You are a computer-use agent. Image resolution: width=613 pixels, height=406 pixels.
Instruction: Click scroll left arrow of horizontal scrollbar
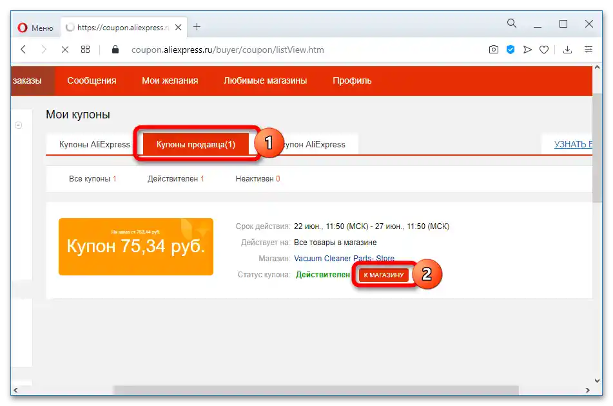[x=15, y=390]
